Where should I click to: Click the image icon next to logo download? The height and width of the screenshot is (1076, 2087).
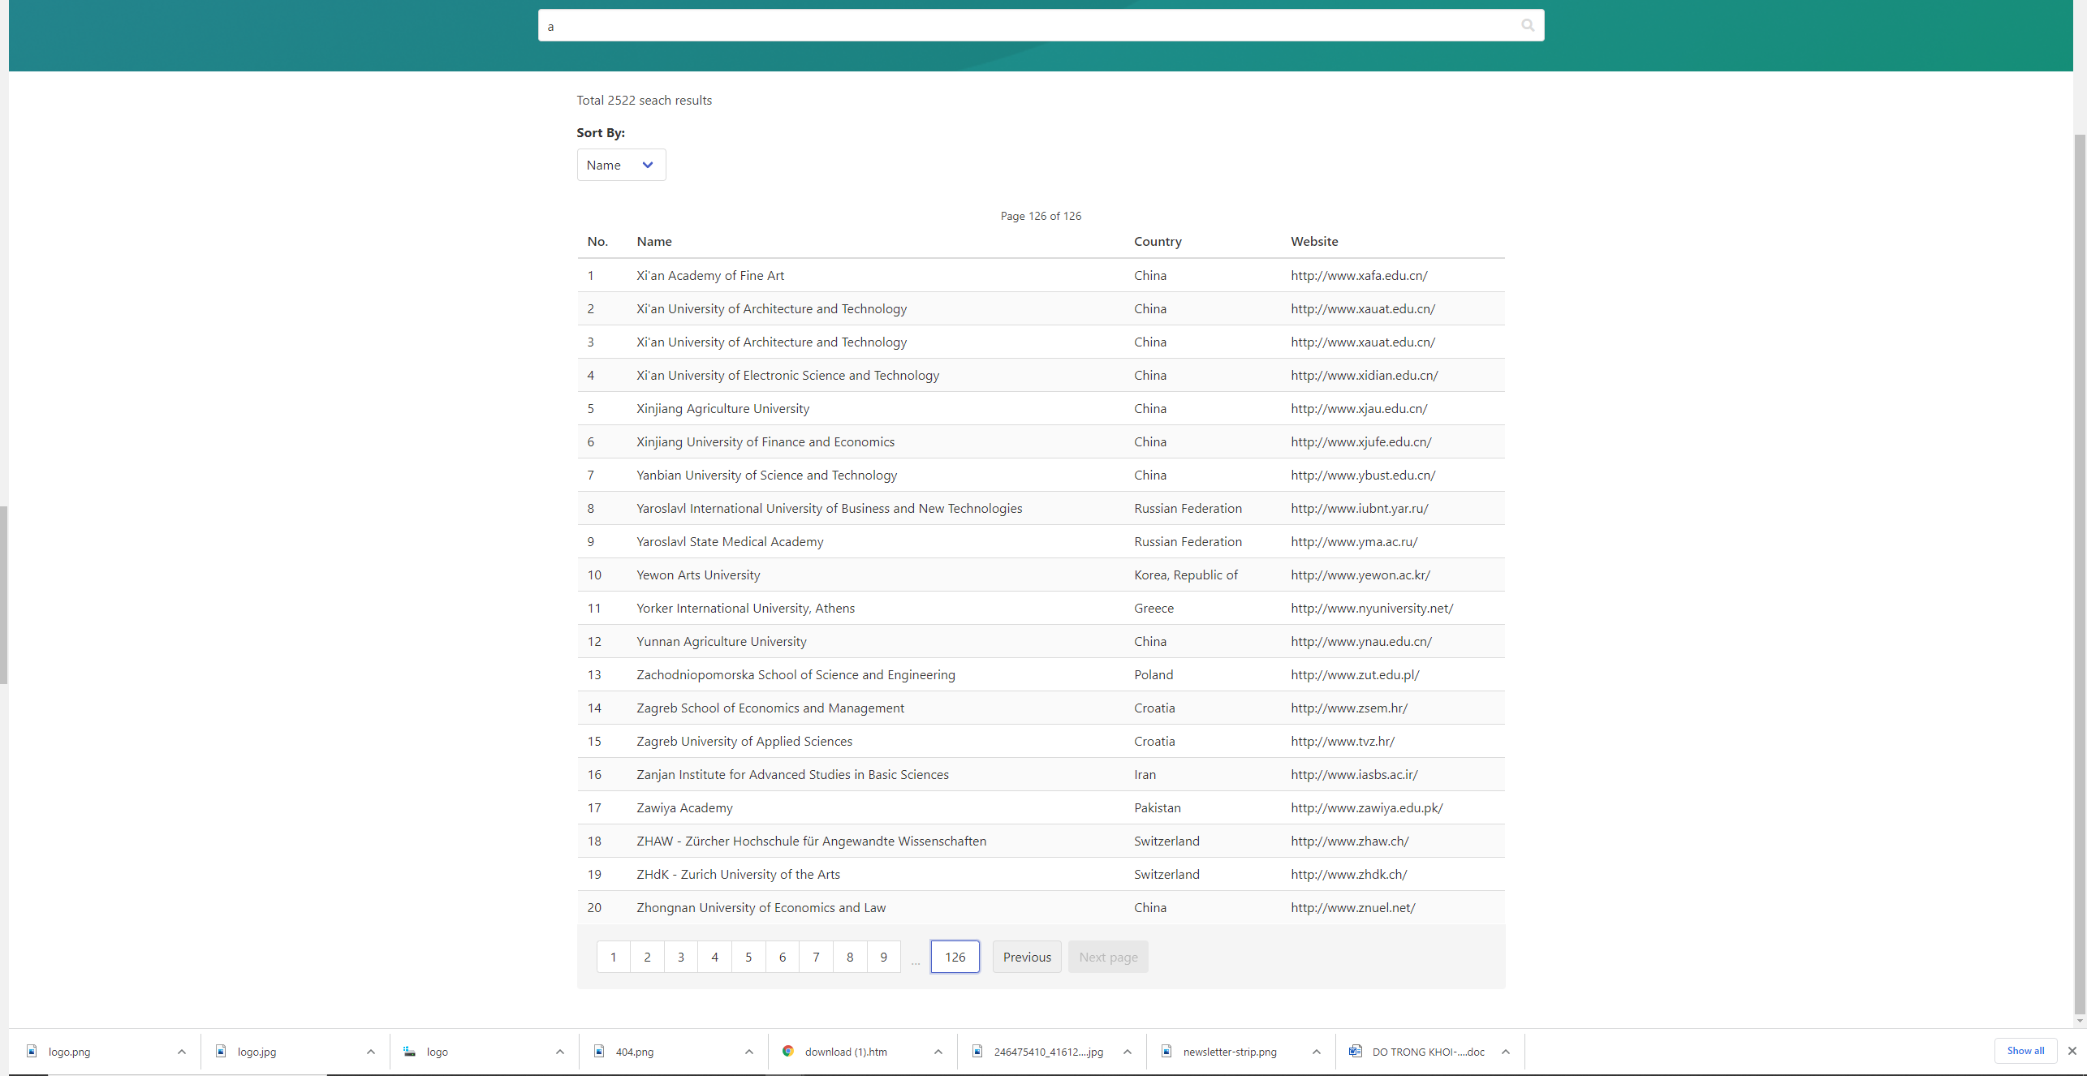(x=409, y=1051)
